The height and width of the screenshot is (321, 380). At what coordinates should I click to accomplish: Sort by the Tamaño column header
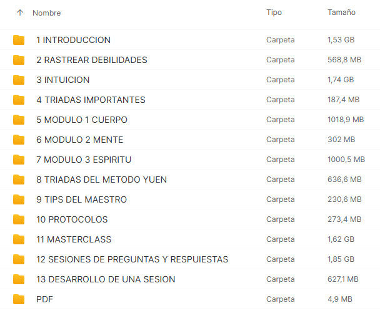341,12
